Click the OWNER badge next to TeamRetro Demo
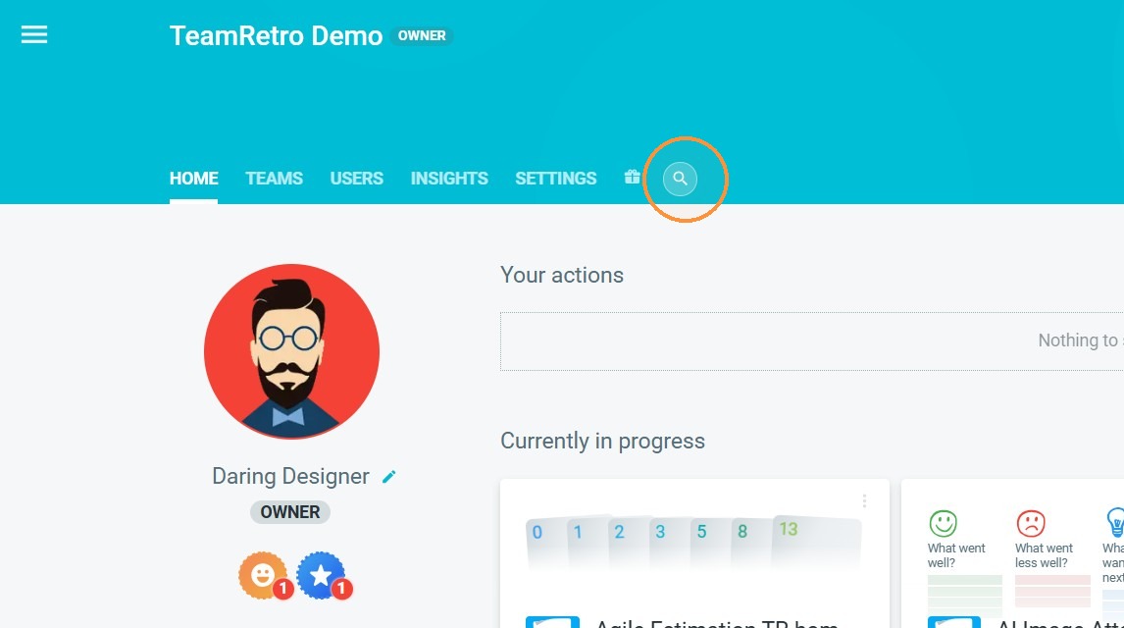Screen dimensions: 1124x628 [x=422, y=36]
